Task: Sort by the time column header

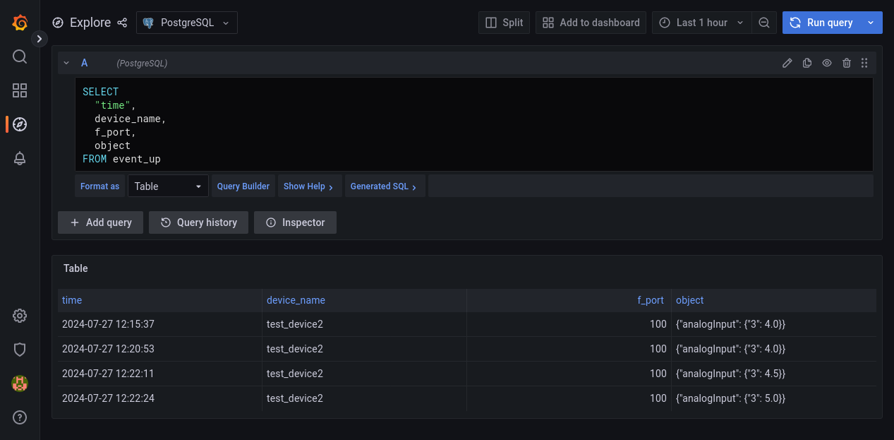Action: 72,300
